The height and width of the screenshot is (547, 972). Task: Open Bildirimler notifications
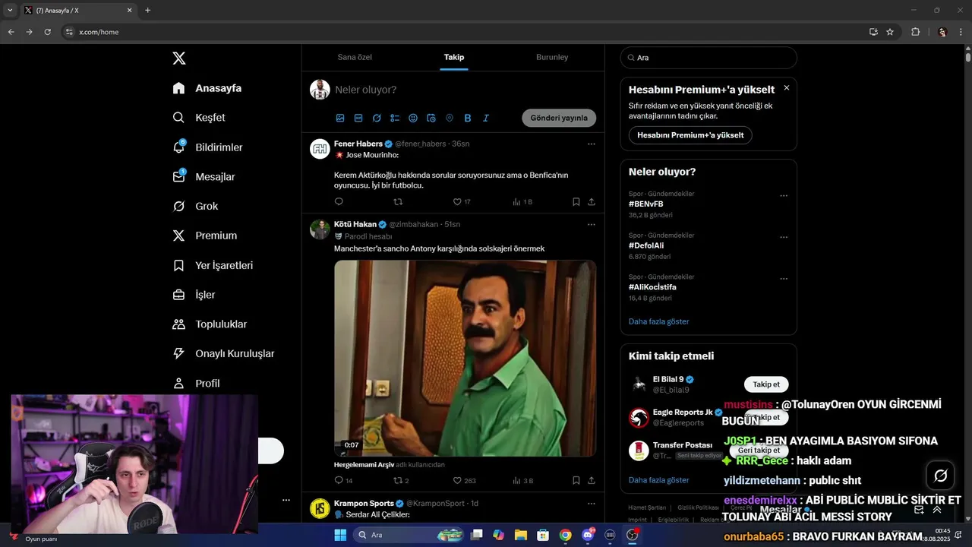point(207,147)
